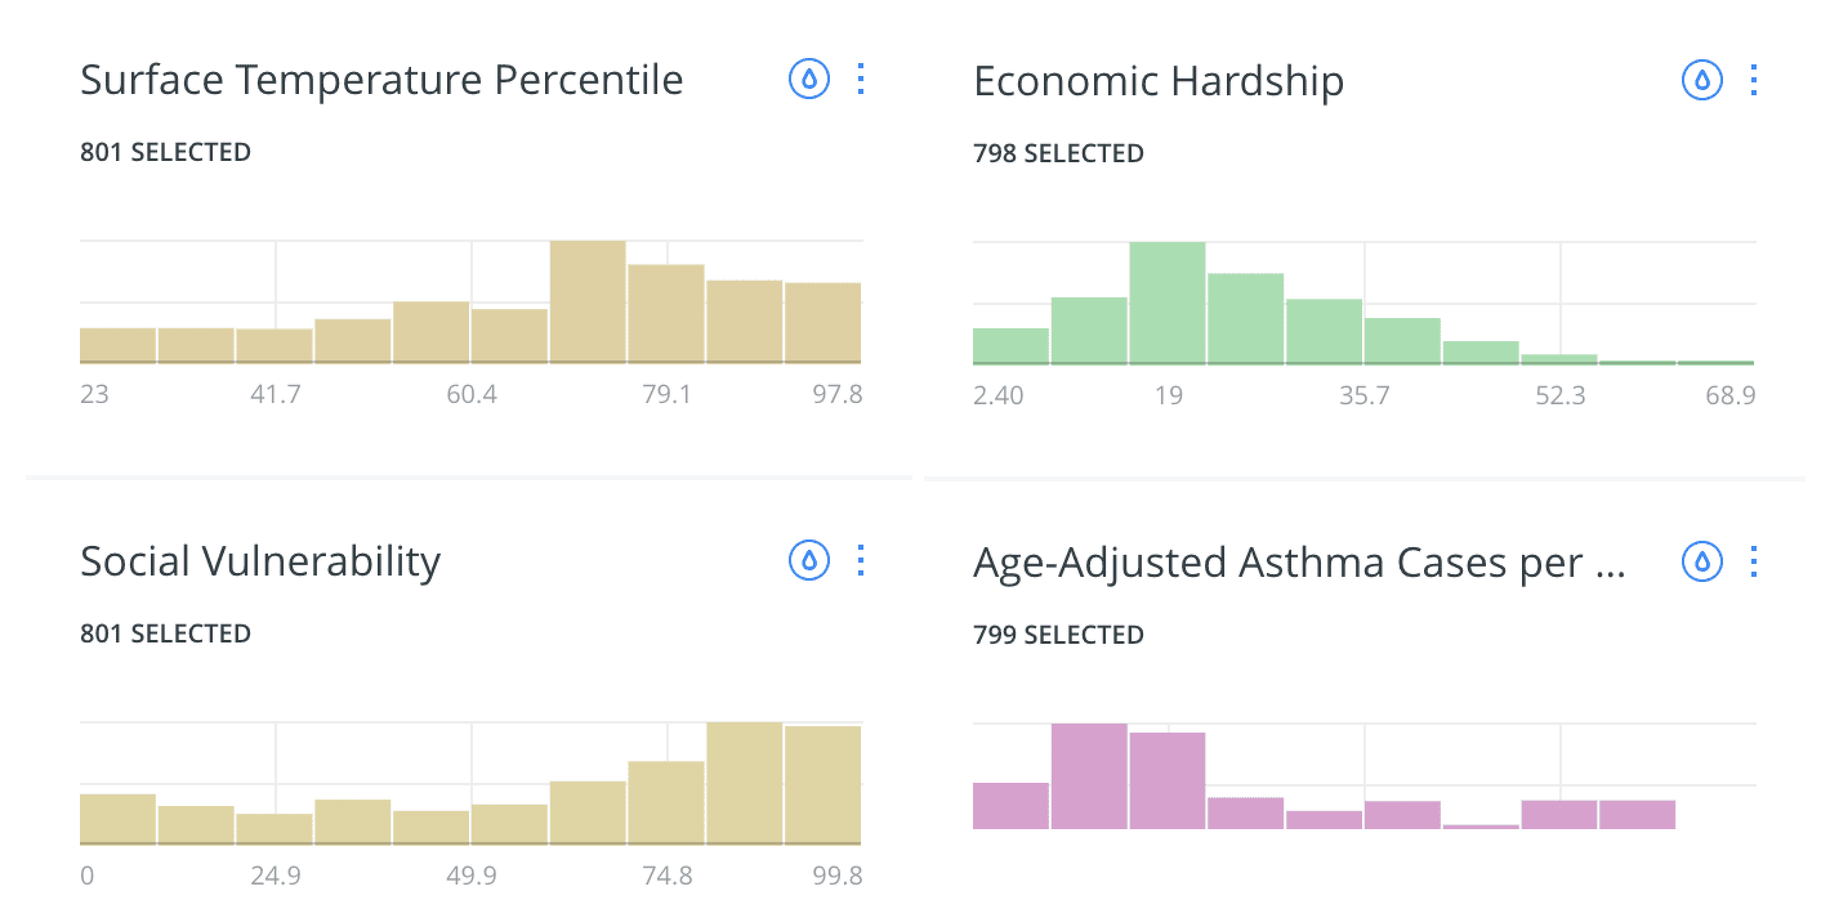Viewport: 1830px width, 918px height.
Task: Click the Surface Temperature Percentile title
Action: pos(381,79)
